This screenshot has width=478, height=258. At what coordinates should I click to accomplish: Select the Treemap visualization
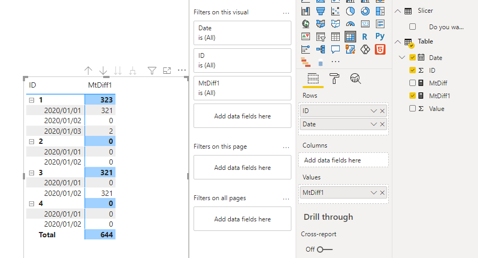coord(380,11)
